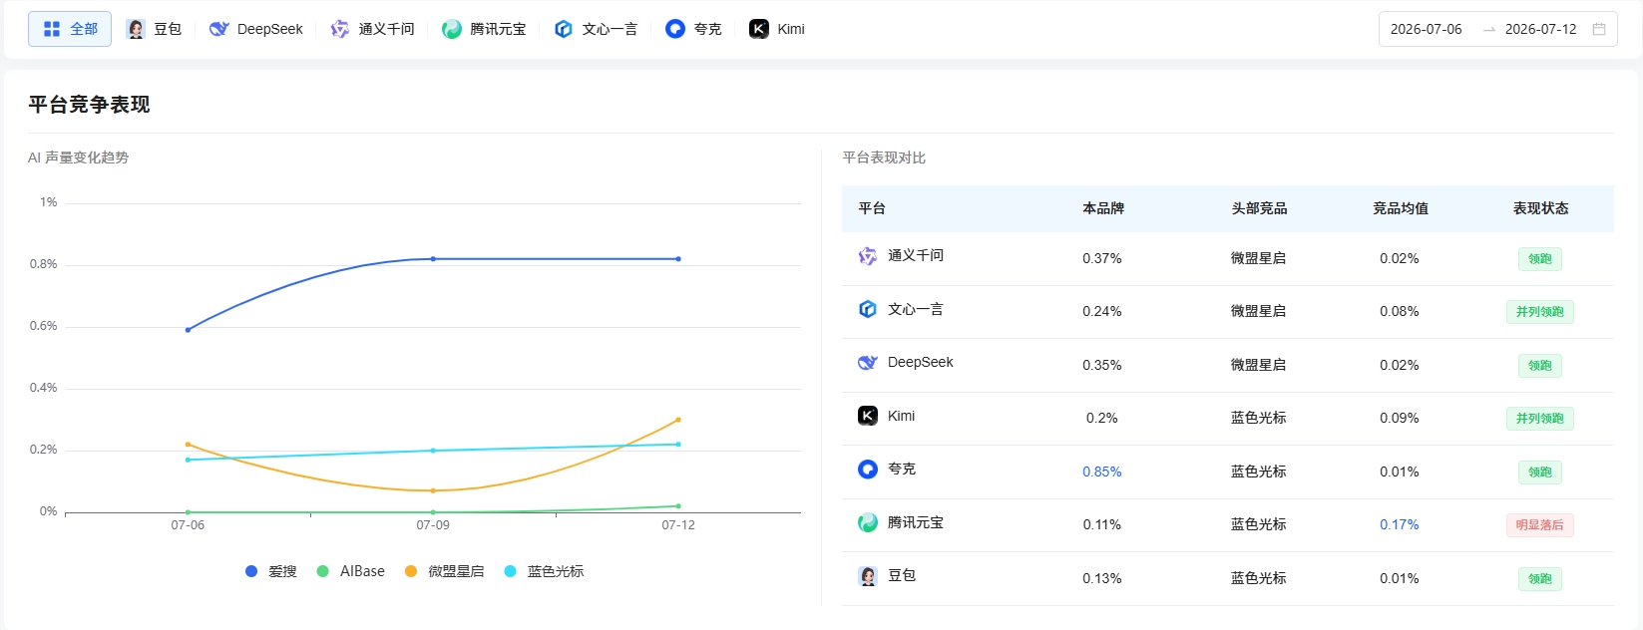Image resolution: width=1643 pixels, height=630 pixels.
Task: Switch to the 豆包 platform tab
Action: (154, 29)
